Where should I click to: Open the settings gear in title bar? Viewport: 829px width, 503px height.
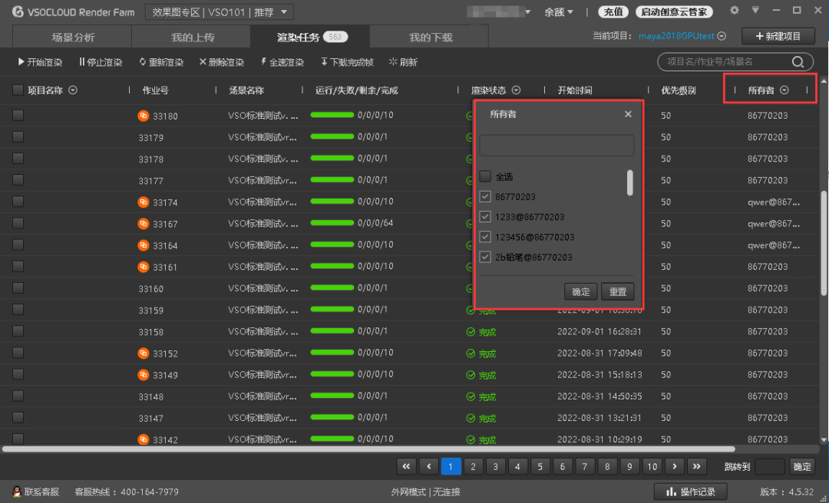point(735,11)
